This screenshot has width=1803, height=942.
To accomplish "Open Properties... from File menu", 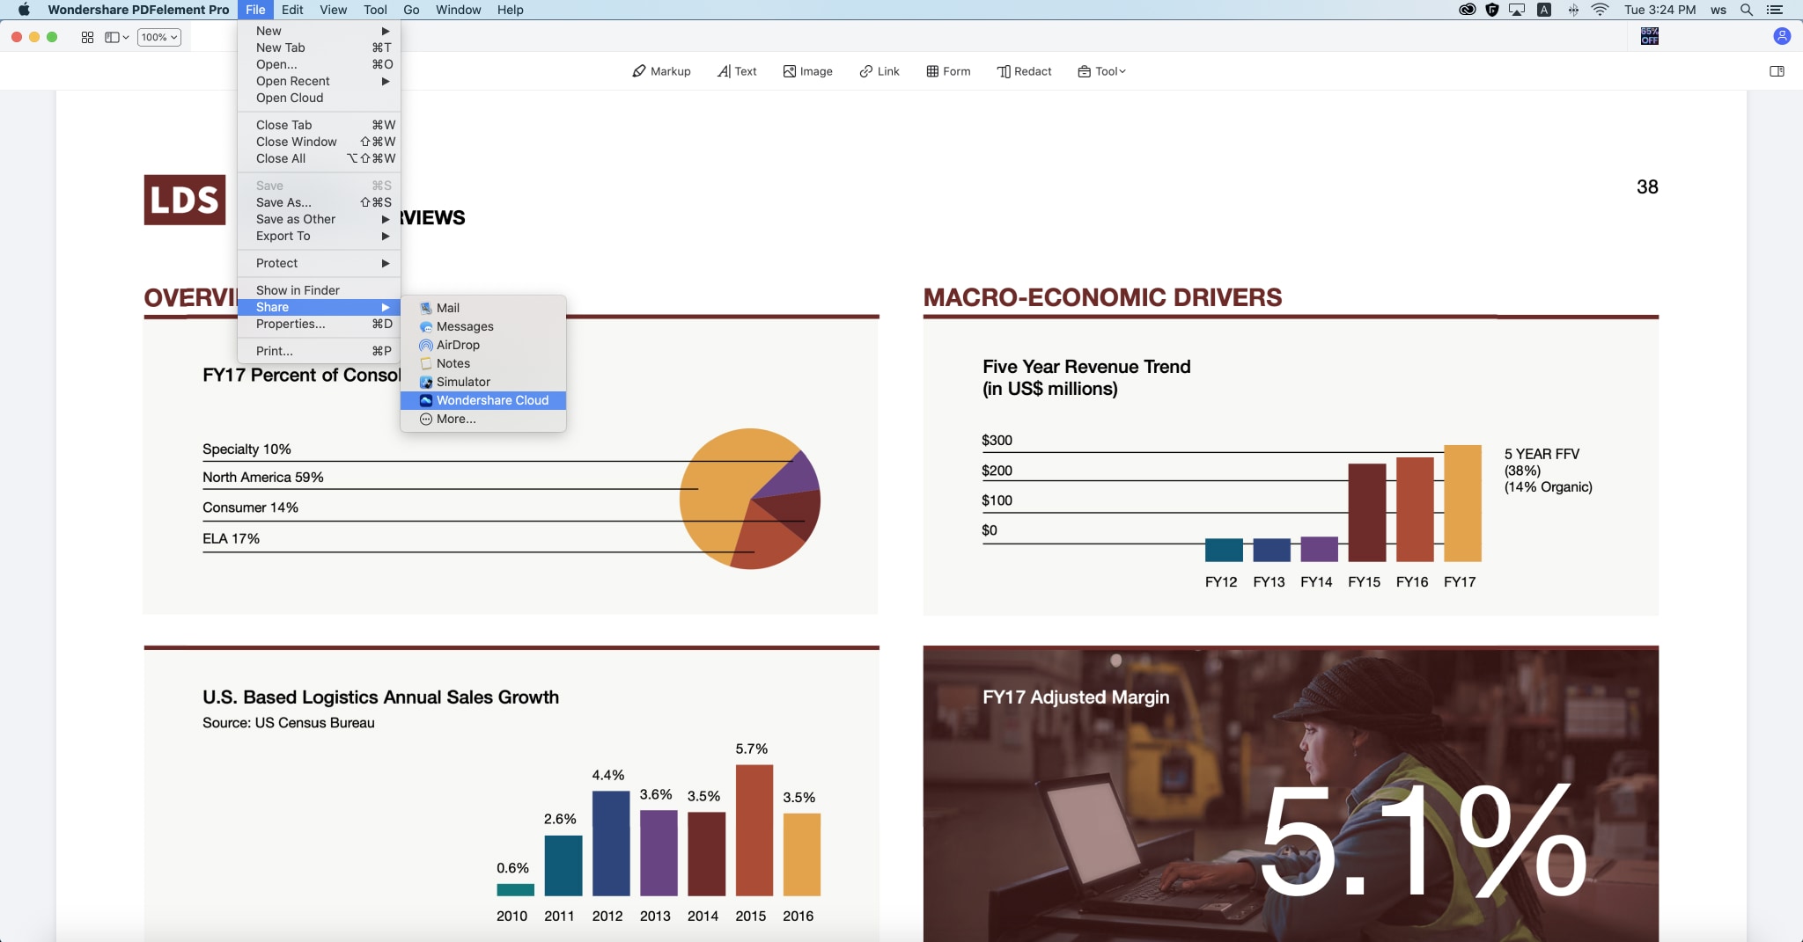I will point(319,324).
